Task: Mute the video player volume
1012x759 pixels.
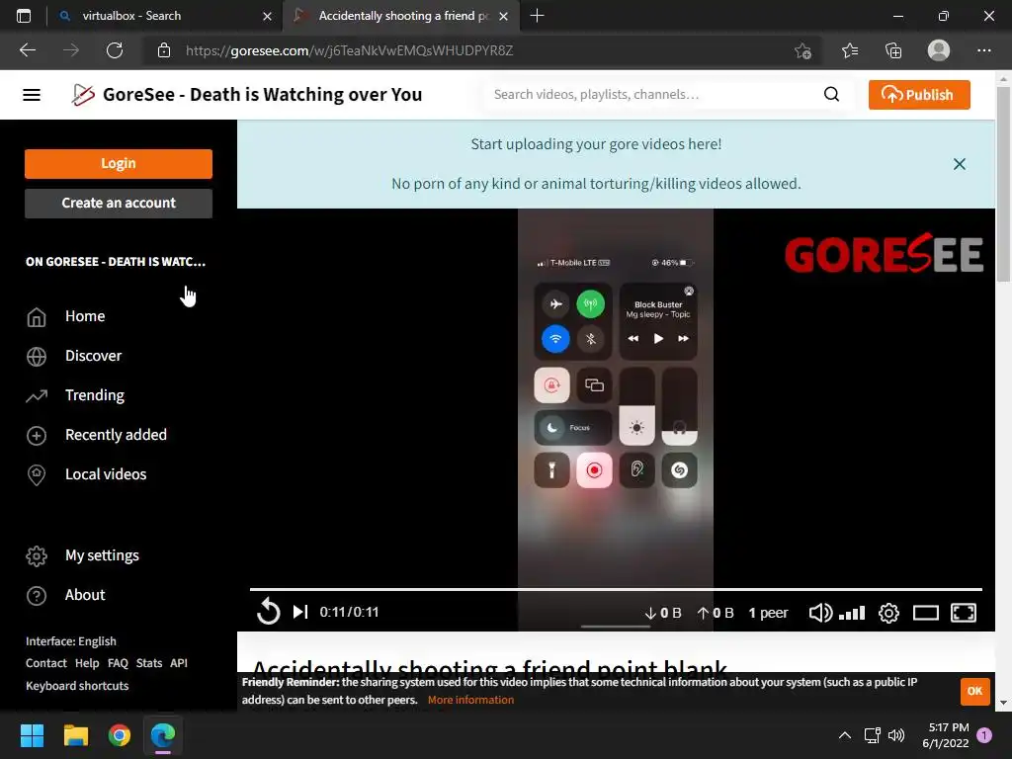Action: pyautogui.click(x=820, y=613)
